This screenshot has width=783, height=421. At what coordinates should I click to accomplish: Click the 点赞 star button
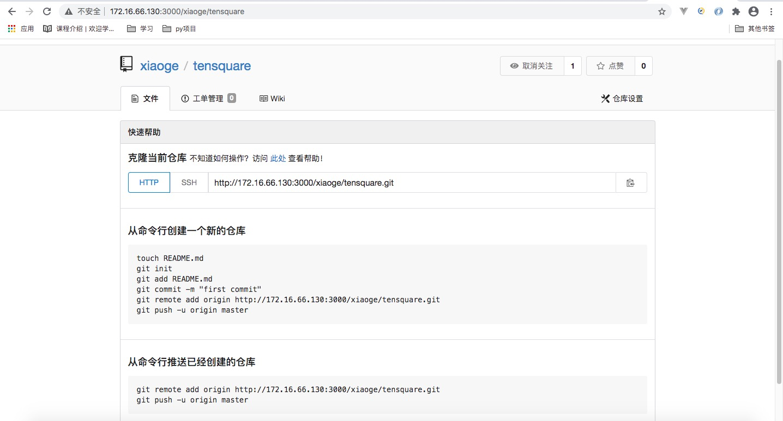click(x=611, y=66)
